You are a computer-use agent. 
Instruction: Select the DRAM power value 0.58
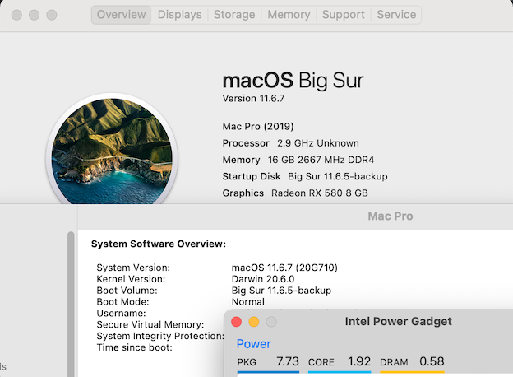point(432,361)
